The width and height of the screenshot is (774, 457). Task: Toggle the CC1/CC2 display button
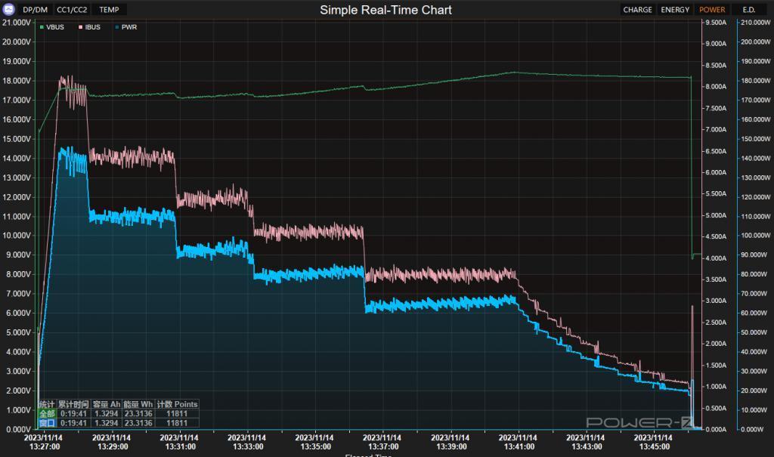(73, 10)
